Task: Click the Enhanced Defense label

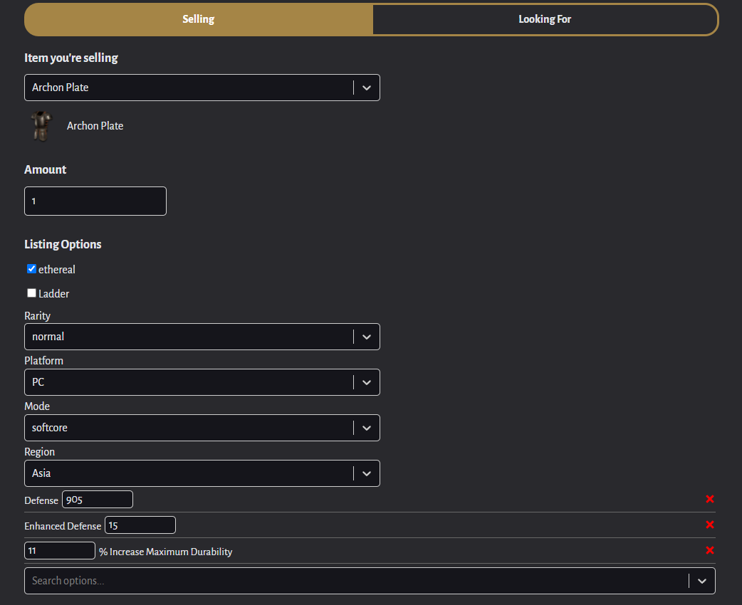Action: [x=63, y=526]
